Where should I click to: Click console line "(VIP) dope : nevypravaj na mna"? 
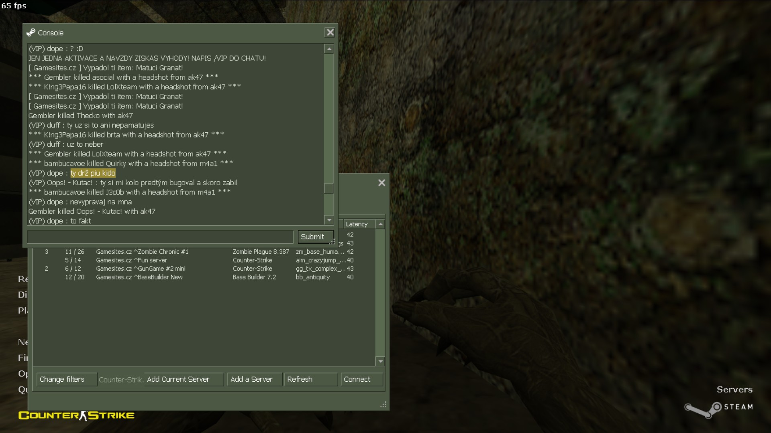coord(80,202)
